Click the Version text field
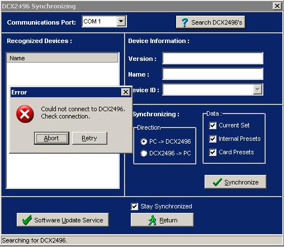This screenshot has height=247, width=284. click(x=212, y=58)
